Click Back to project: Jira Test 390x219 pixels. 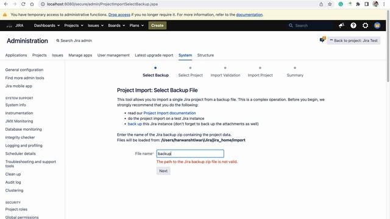click(353, 41)
